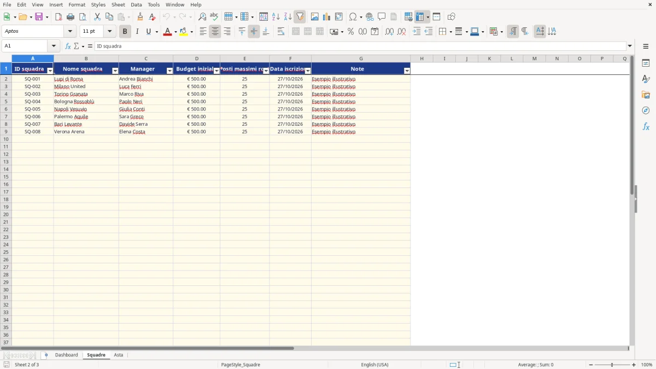656x369 pixels.
Task: Format as Percent icon
Action: 351,32
